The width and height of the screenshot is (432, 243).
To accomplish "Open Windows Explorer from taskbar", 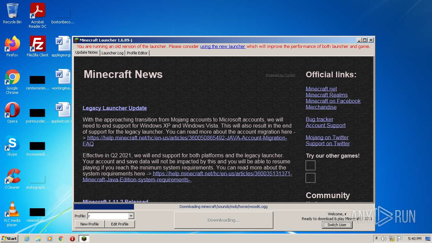I will pyautogui.click(x=38, y=239).
